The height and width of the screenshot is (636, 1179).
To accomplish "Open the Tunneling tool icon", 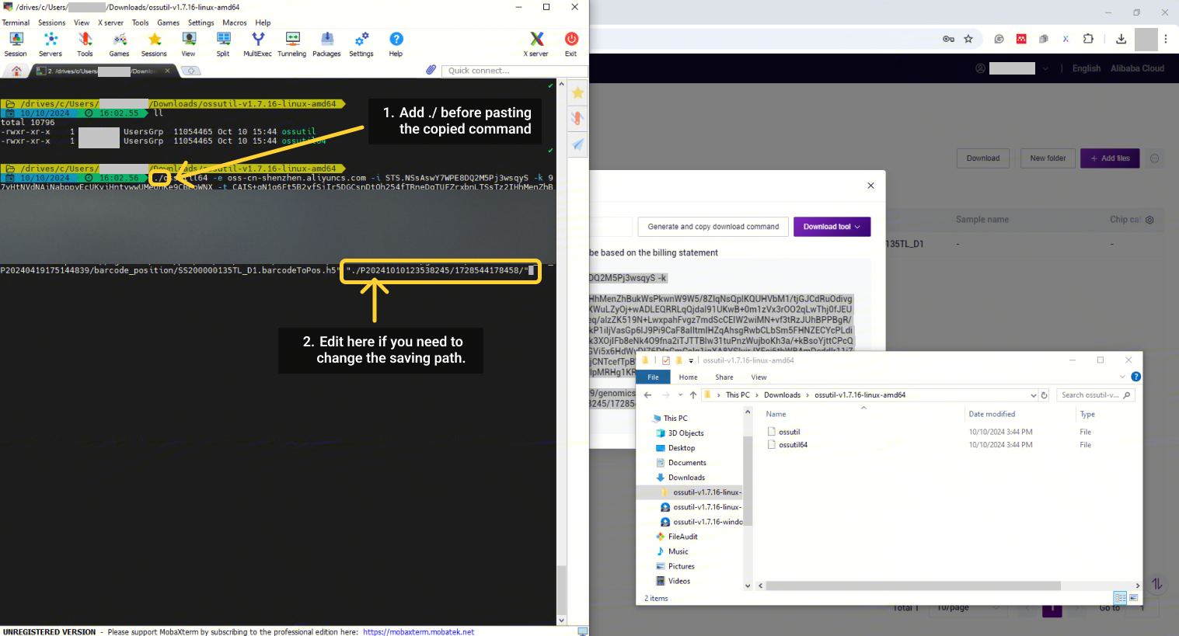I will pyautogui.click(x=292, y=43).
